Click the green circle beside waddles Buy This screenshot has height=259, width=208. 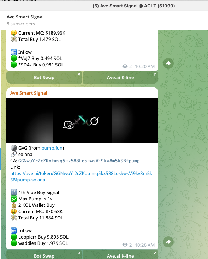[x=14, y=243]
